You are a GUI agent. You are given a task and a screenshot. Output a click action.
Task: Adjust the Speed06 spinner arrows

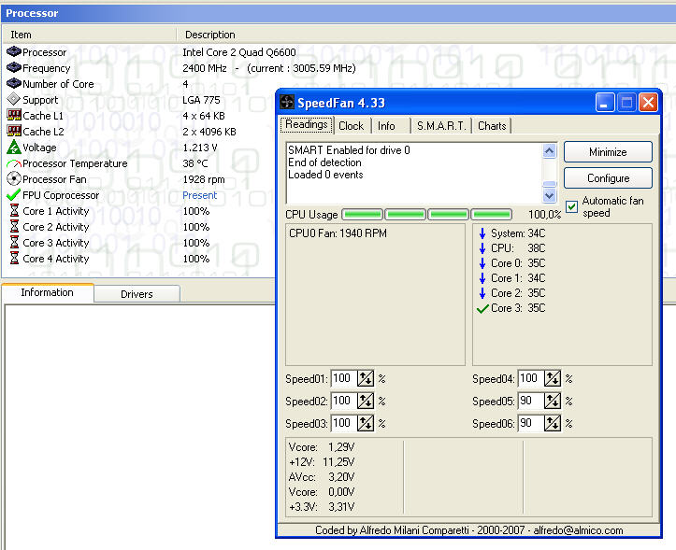(x=553, y=423)
